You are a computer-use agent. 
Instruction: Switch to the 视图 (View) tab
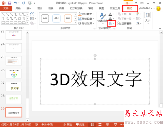pos(101,8)
